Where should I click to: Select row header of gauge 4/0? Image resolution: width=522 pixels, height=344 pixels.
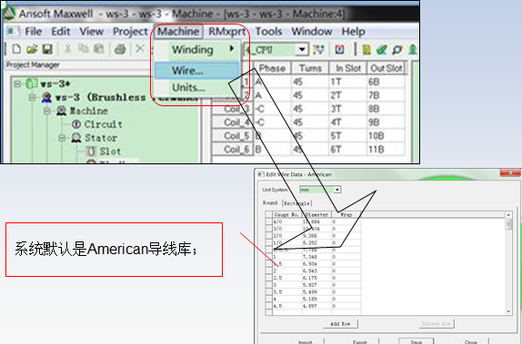(269, 221)
